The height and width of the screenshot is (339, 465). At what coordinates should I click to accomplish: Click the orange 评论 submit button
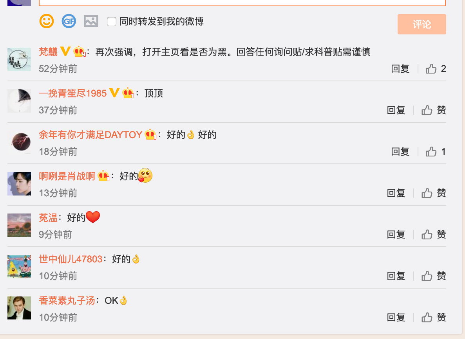click(x=422, y=24)
